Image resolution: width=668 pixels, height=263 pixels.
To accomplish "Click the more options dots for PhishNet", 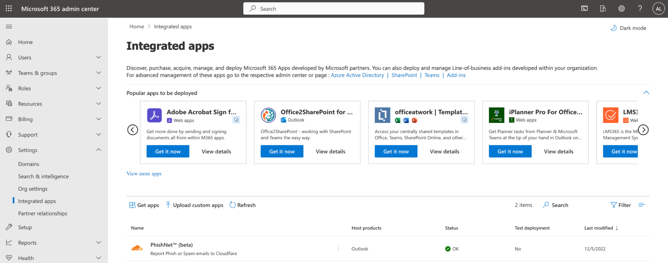I will (x=338, y=249).
